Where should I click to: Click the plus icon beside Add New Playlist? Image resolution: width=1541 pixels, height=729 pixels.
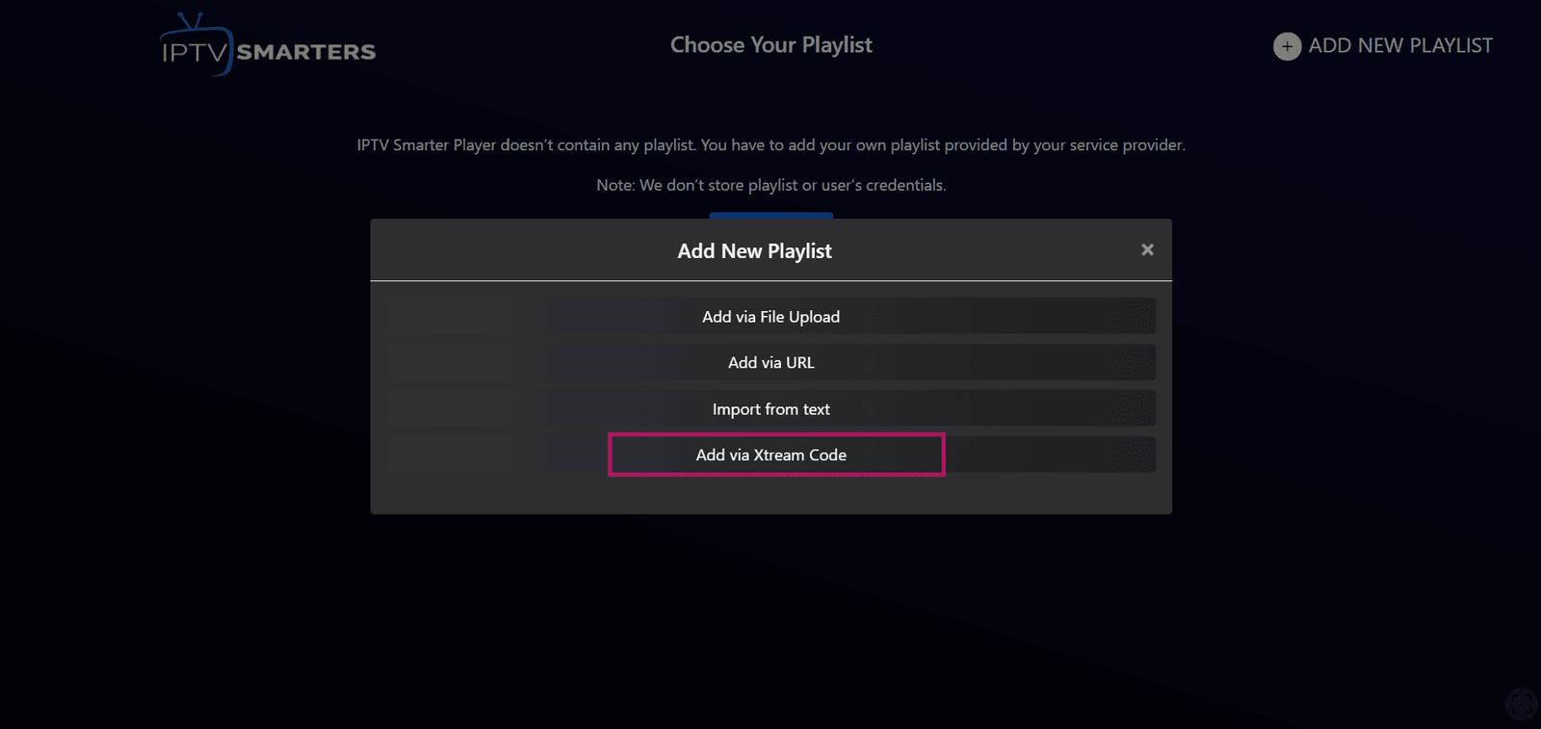point(1287,46)
